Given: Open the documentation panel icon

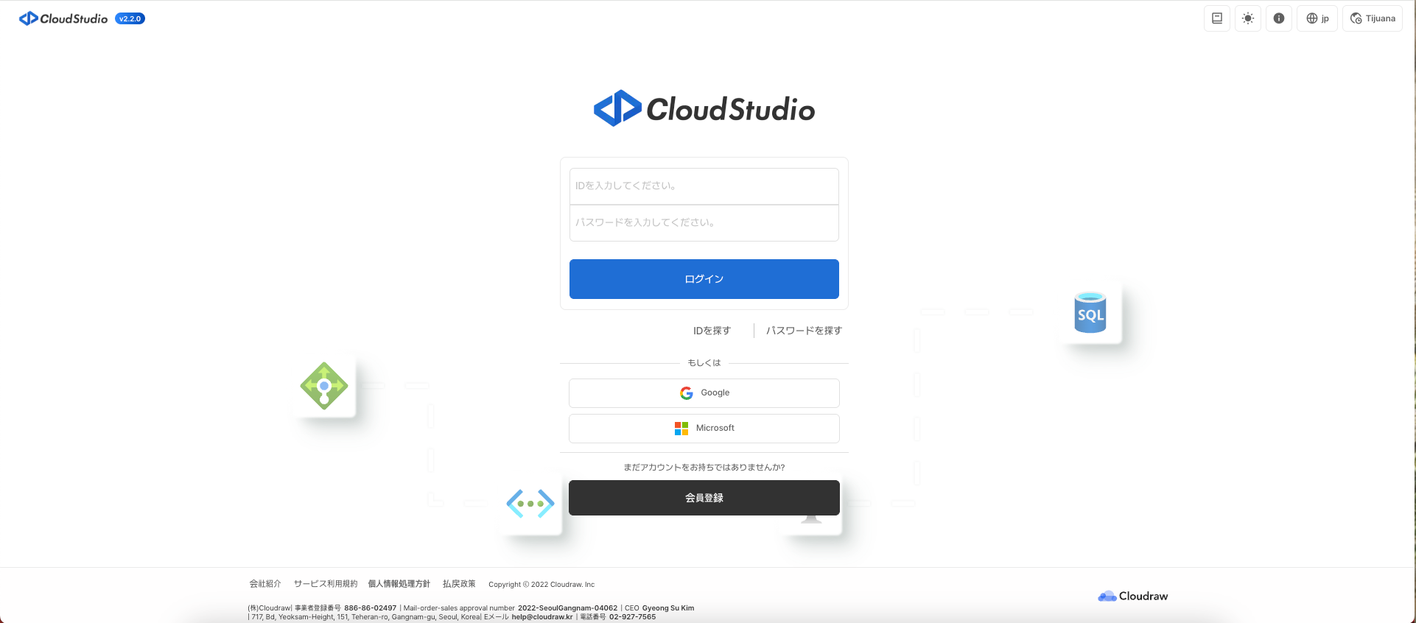Looking at the screenshot, I should point(1216,18).
